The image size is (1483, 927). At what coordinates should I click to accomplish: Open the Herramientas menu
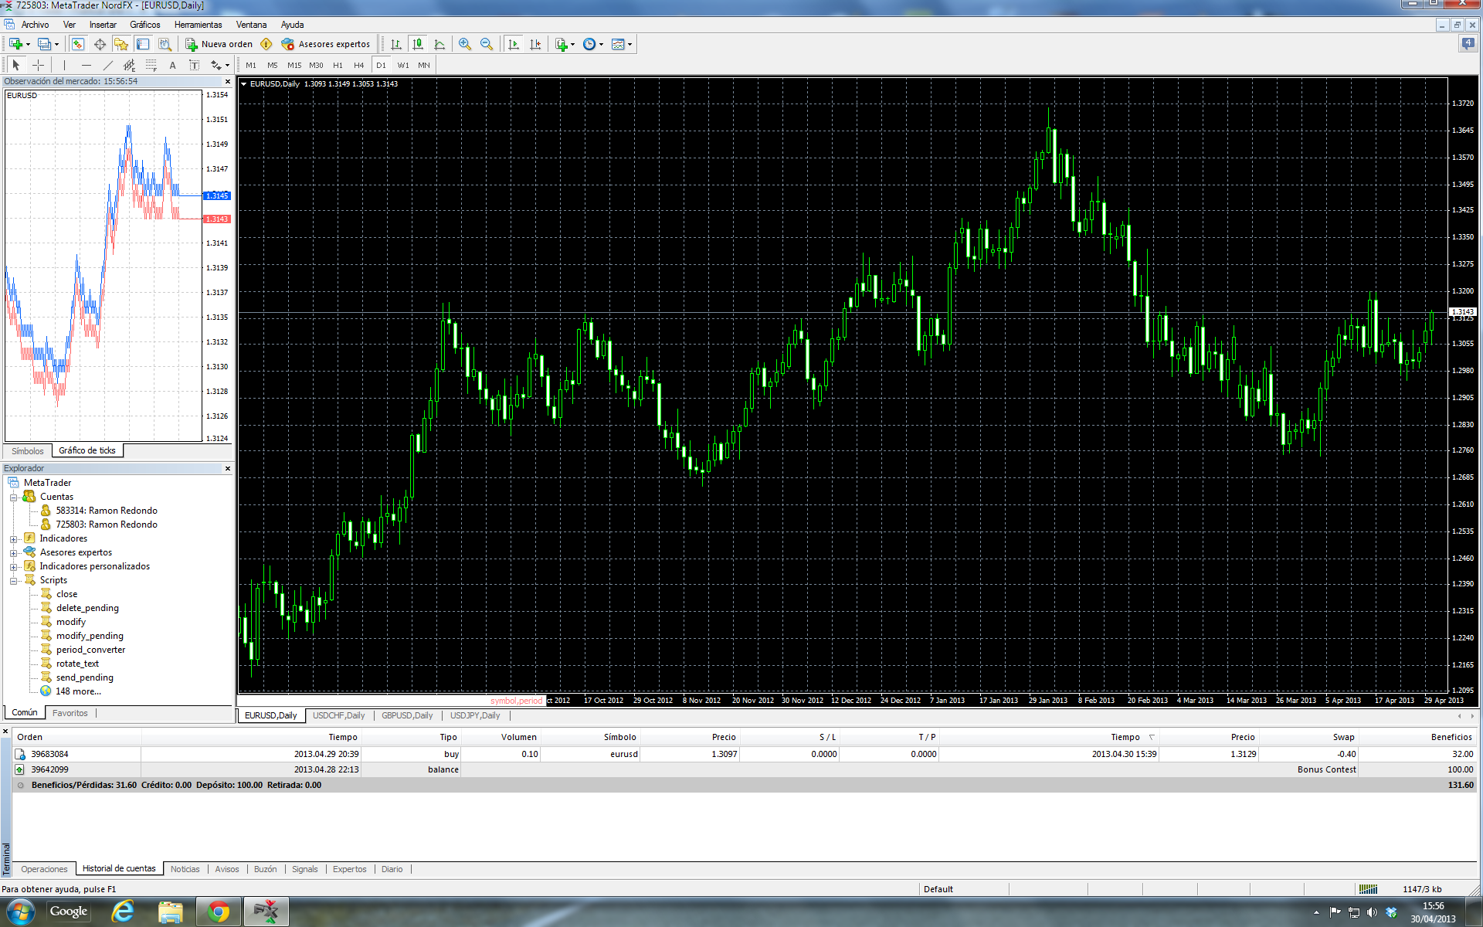[x=198, y=25]
